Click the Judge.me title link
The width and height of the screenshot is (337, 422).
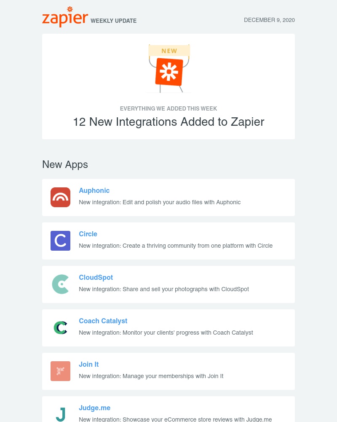(x=95, y=408)
